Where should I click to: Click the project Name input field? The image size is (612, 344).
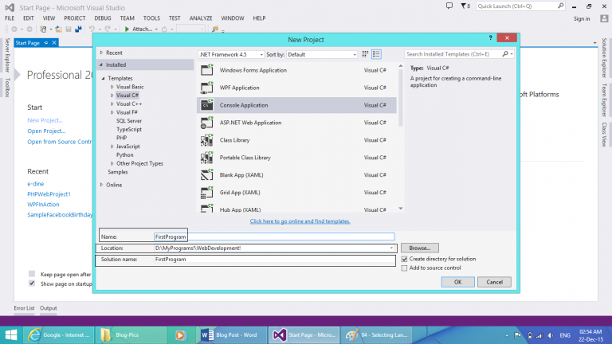click(x=274, y=236)
